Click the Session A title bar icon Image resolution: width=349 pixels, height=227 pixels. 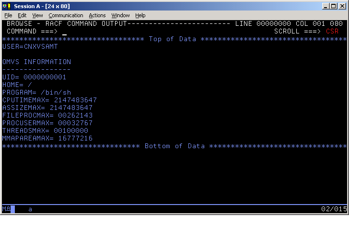[x=6, y=6]
